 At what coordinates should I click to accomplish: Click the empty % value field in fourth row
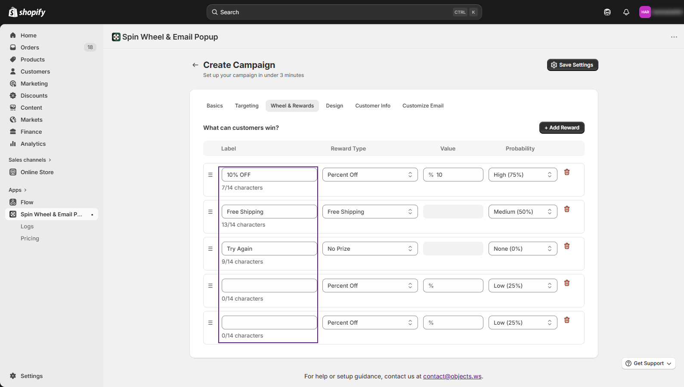[x=453, y=286]
